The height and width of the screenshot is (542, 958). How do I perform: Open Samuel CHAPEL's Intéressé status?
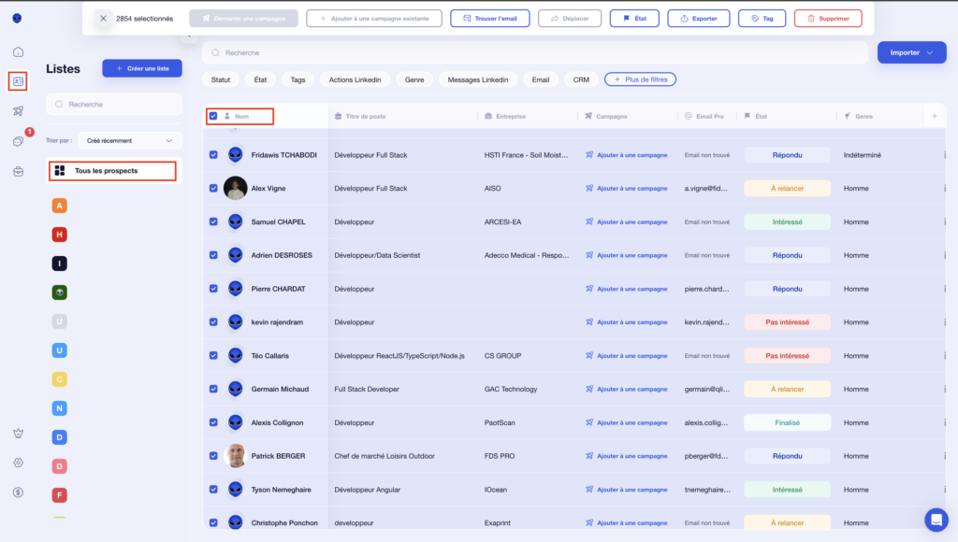[787, 221]
